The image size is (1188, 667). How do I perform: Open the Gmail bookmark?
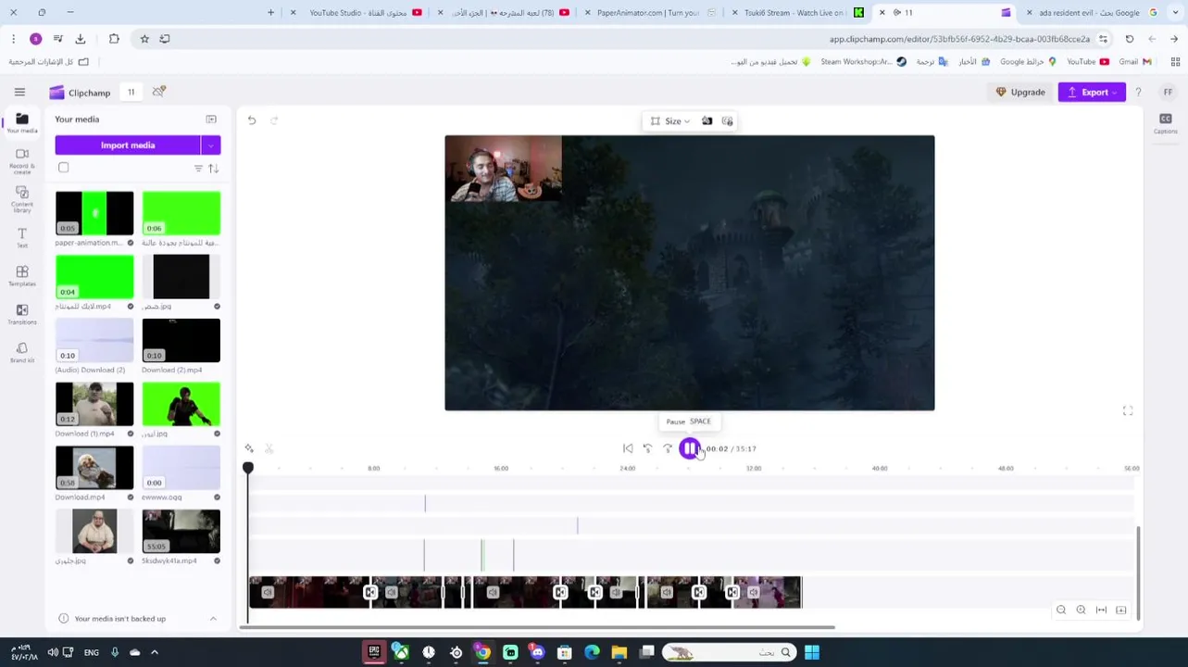pyautogui.click(x=1134, y=61)
